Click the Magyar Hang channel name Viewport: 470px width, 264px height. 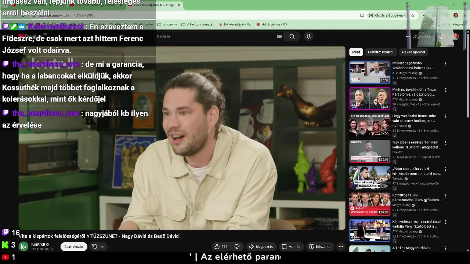401,205
